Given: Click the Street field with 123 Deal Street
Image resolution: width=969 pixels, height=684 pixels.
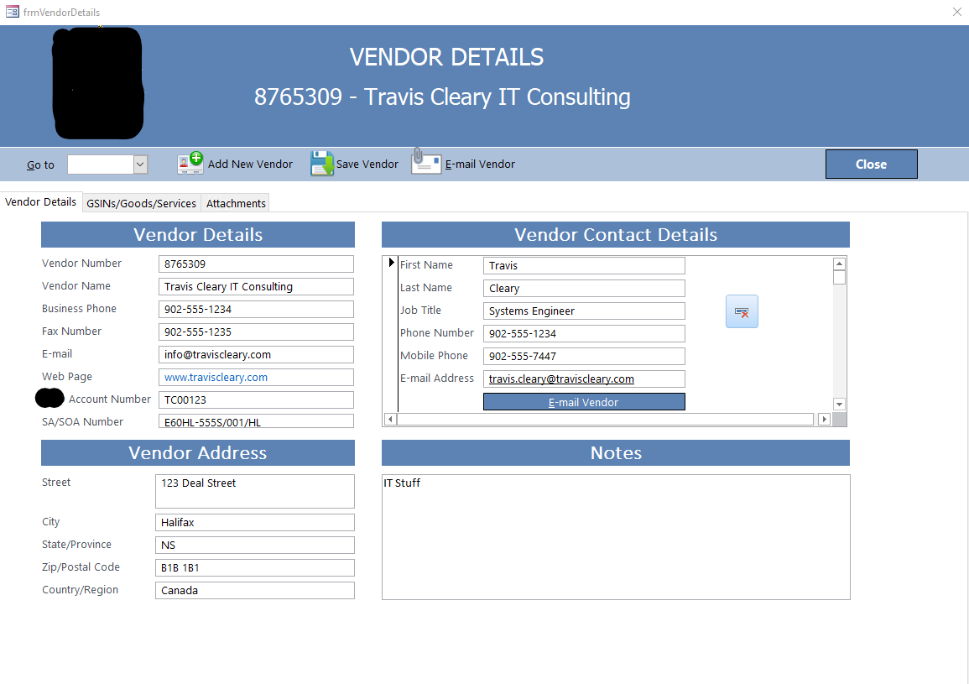Looking at the screenshot, I should click(x=254, y=492).
